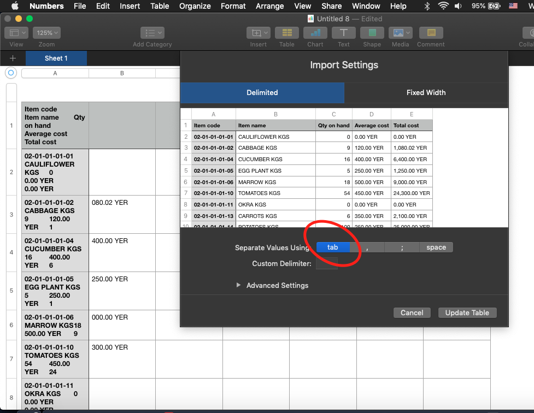
Task: Click the Insert toolbar icon
Action: point(258,33)
